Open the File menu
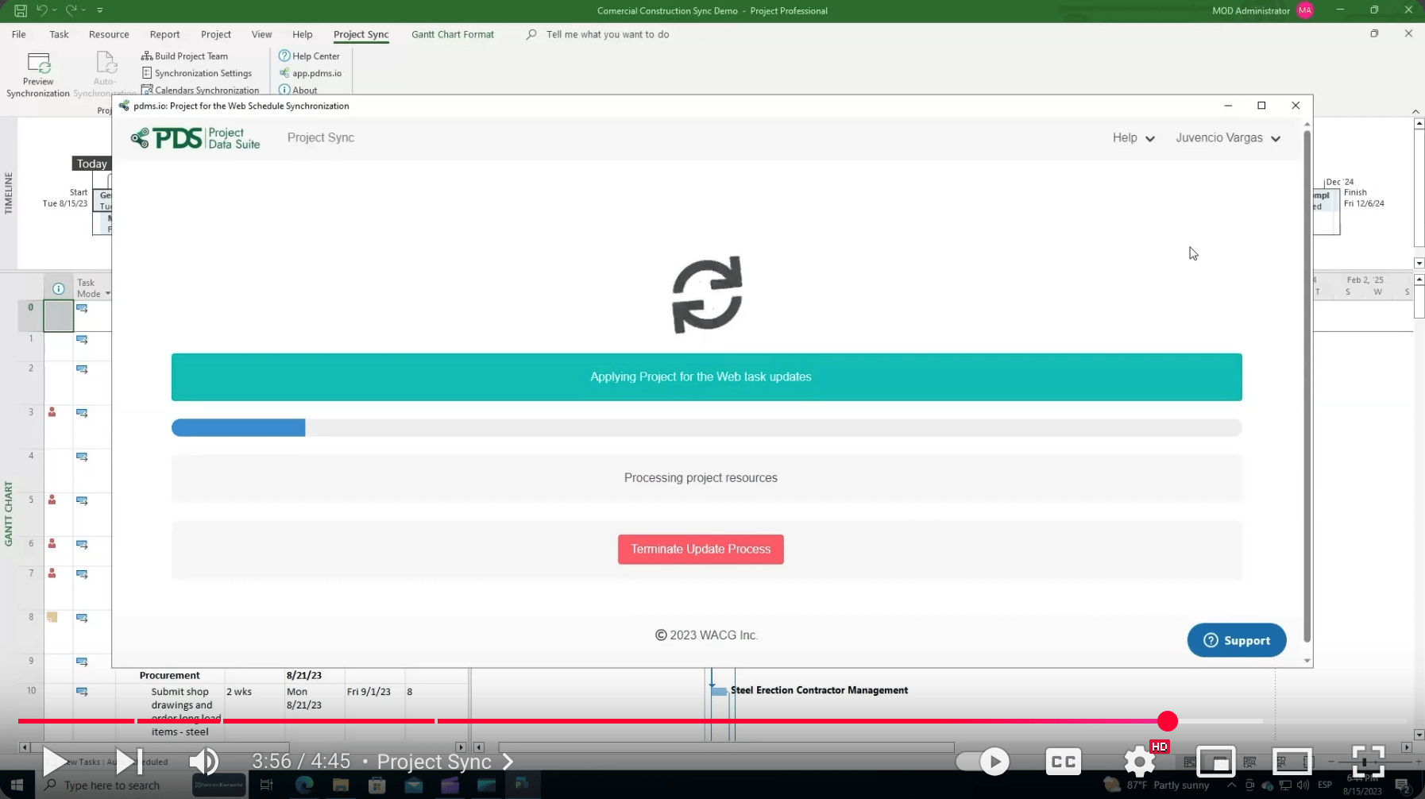 [19, 34]
